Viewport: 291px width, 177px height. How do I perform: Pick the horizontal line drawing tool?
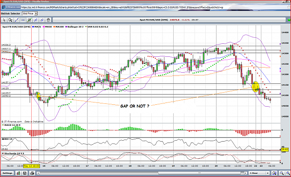[23, 20]
